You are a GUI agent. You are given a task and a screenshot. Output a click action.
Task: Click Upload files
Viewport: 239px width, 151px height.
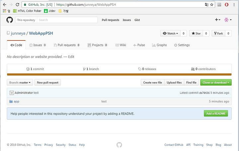pyautogui.click(x=174, y=82)
